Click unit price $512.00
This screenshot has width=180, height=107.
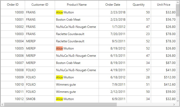[x=163, y=77]
